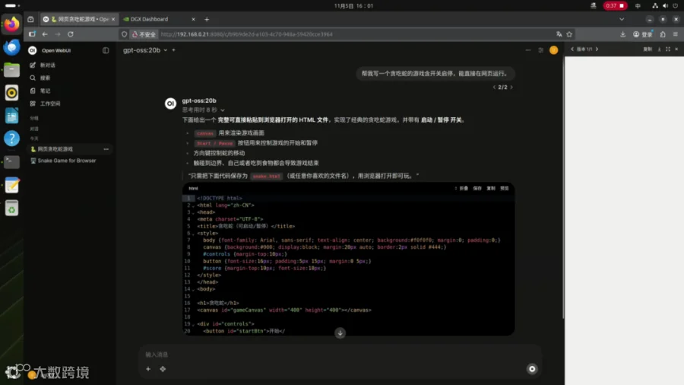
Task: Open the gpt-oss:20b model selector dropdown
Action: (145, 50)
